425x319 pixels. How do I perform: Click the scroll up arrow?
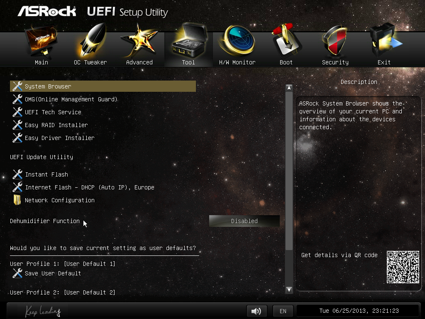289,88
